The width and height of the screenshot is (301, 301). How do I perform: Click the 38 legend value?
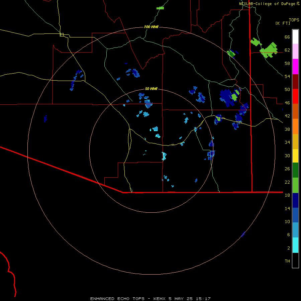tap(287, 129)
